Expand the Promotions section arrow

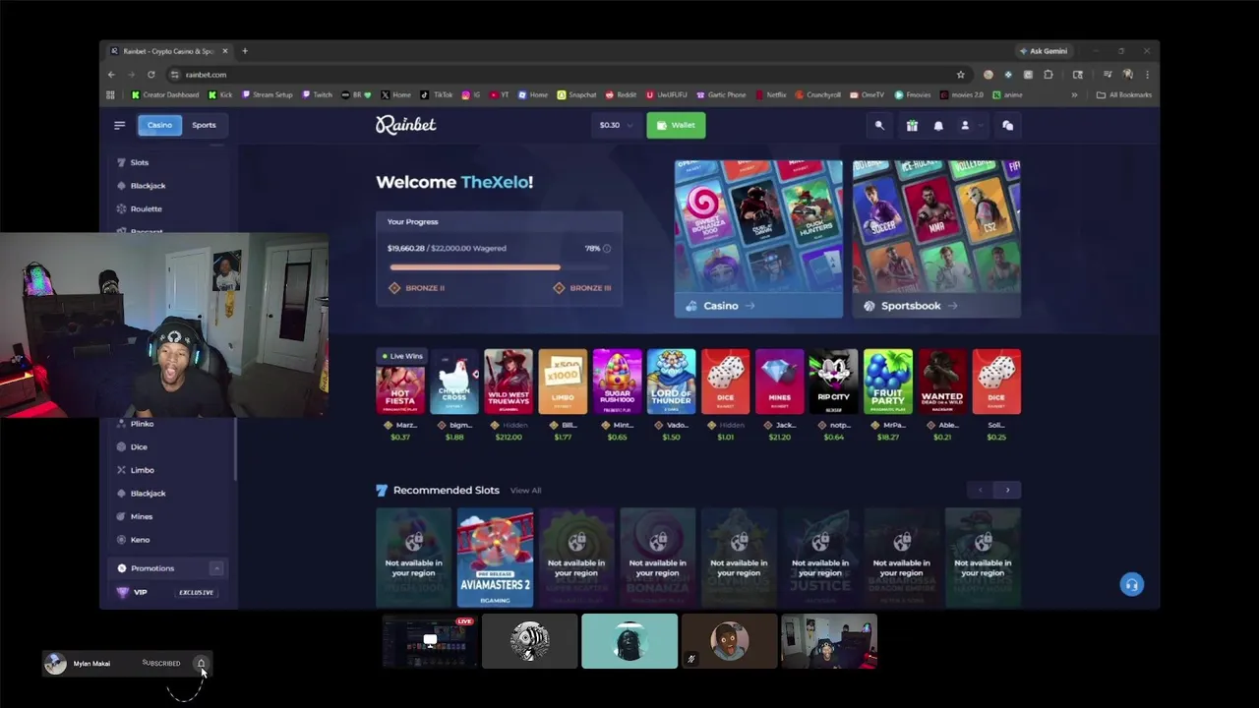click(216, 568)
